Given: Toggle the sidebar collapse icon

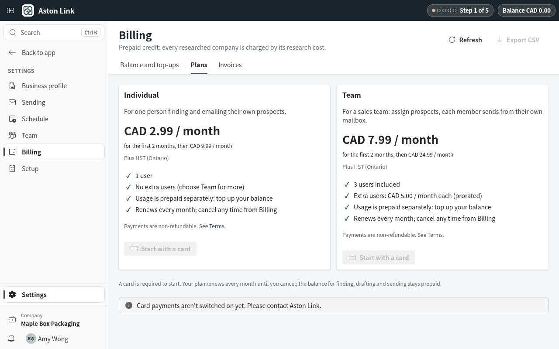Looking at the screenshot, I should click(x=10, y=10).
